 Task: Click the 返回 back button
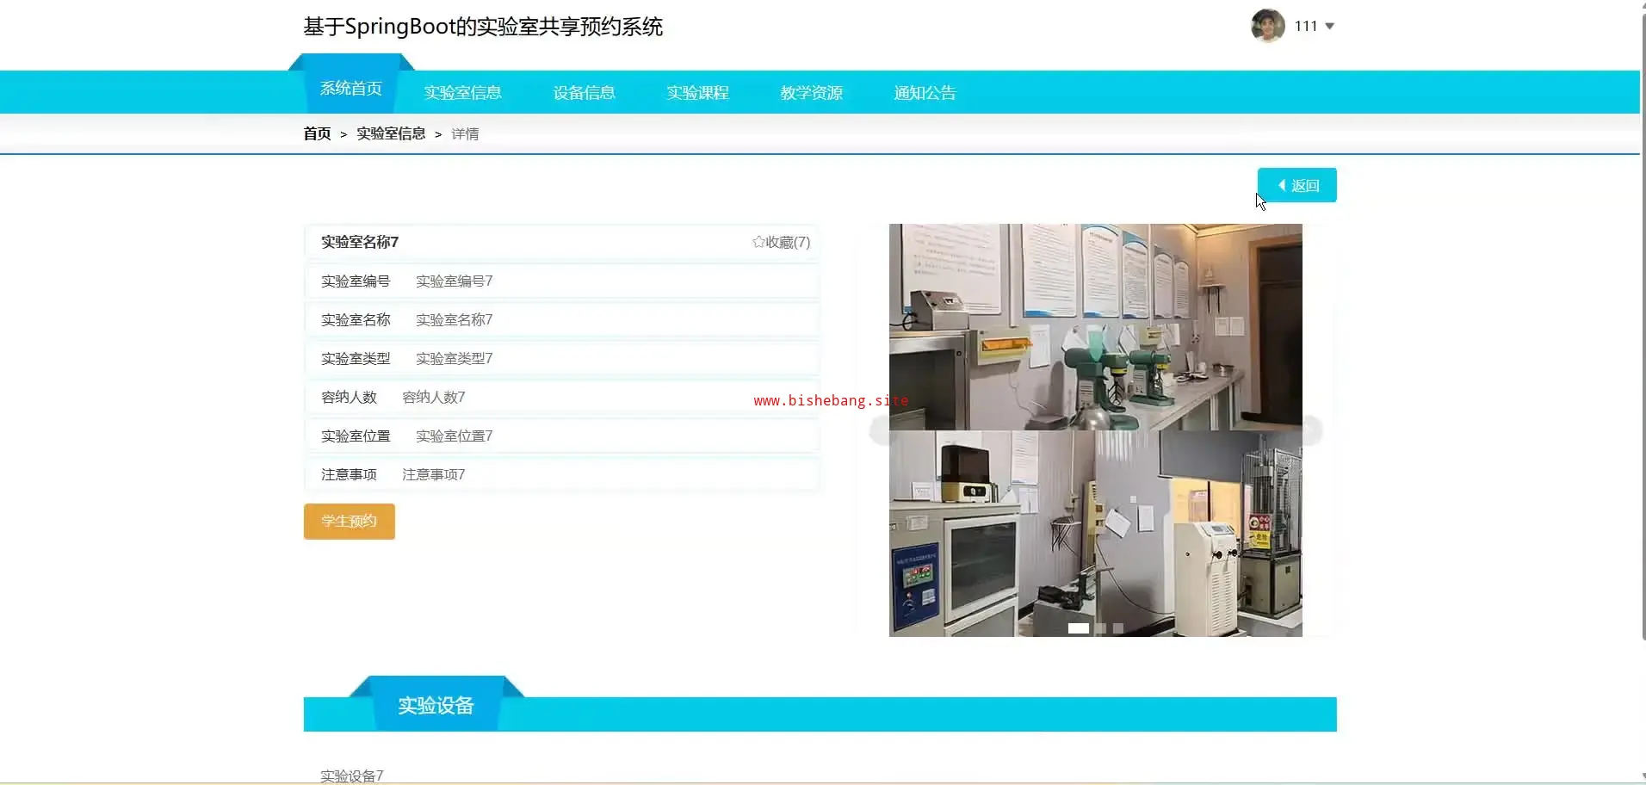click(1296, 185)
